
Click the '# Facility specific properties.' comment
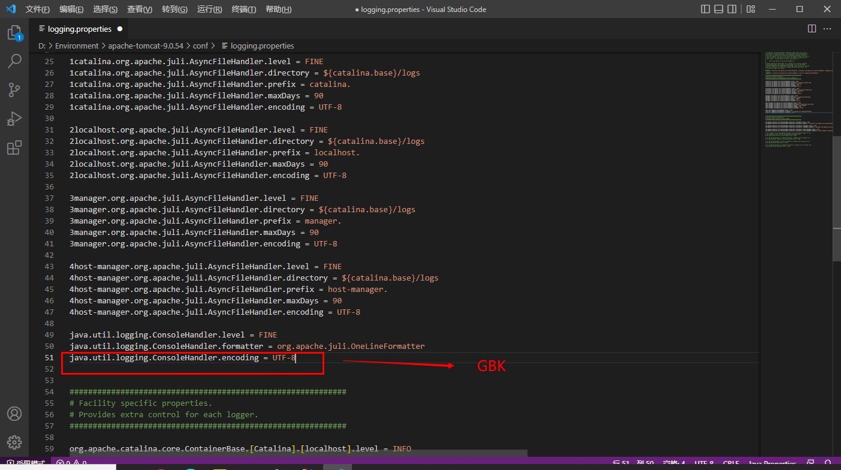[x=141, y=403]
